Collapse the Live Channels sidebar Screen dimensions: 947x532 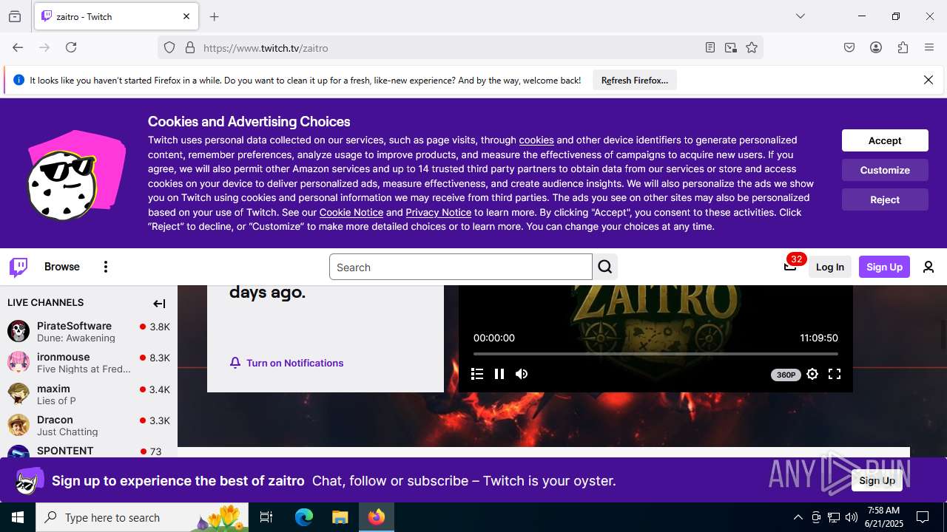(x=159, y=303)
